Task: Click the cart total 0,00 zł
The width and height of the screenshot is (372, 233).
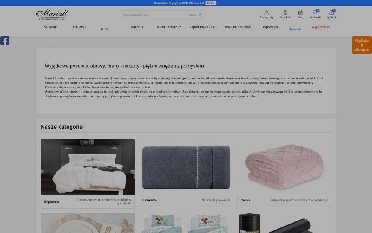Action: click(x=331, y=17)
